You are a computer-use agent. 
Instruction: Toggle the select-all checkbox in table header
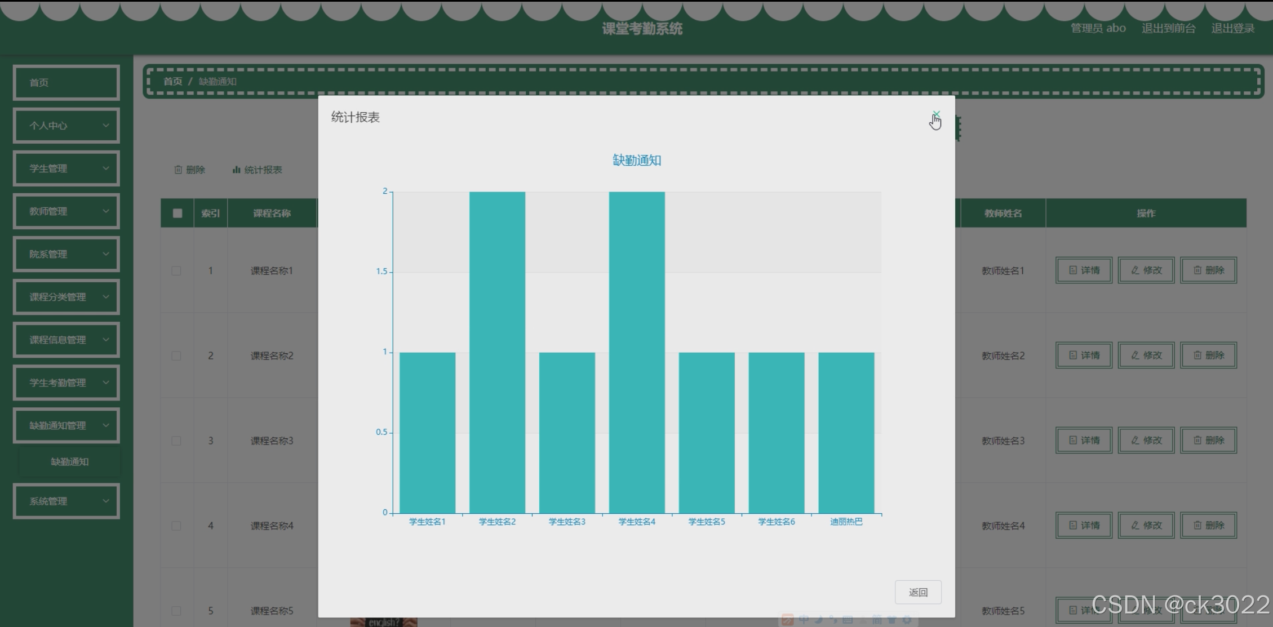coord(178,214)
